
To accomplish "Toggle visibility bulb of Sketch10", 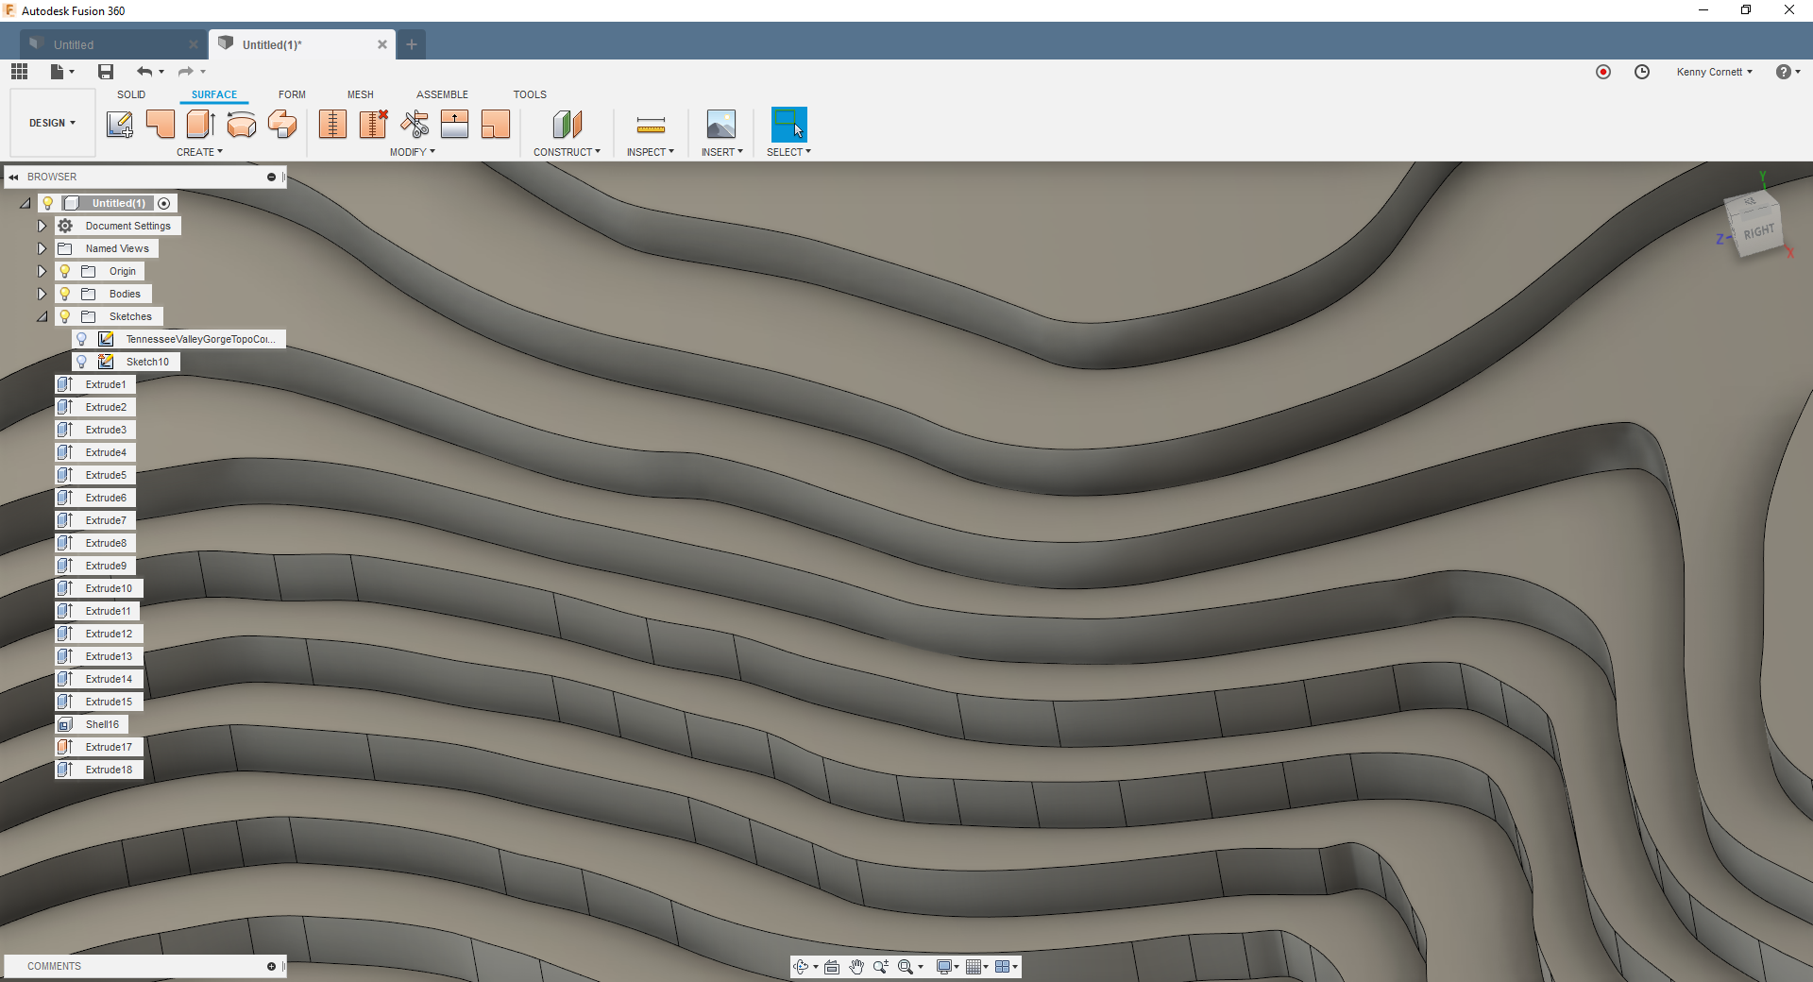I will (82, 362).
